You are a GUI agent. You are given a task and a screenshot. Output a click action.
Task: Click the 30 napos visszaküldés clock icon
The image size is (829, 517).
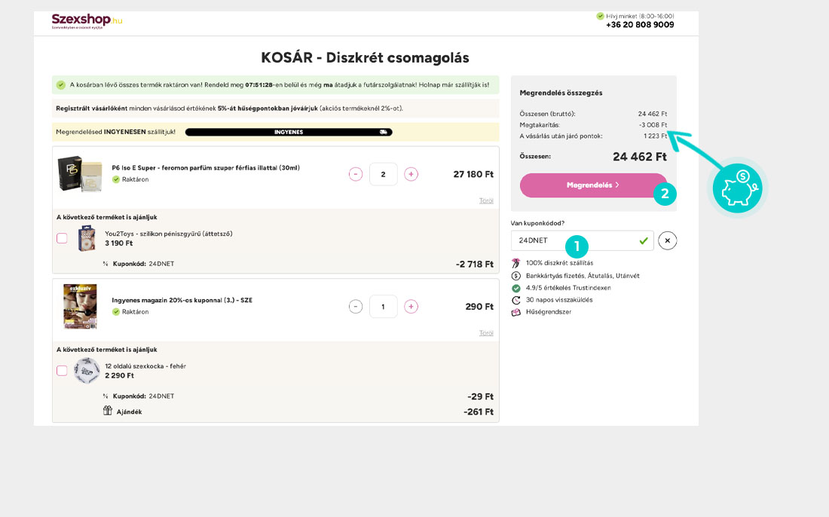click(516, 300)
